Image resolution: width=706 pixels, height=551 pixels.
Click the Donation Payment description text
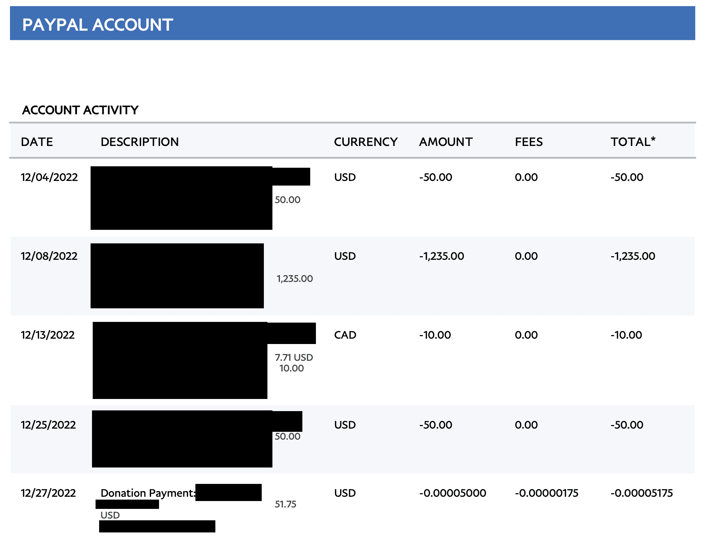pyautogui.click(x=148, y=493)
